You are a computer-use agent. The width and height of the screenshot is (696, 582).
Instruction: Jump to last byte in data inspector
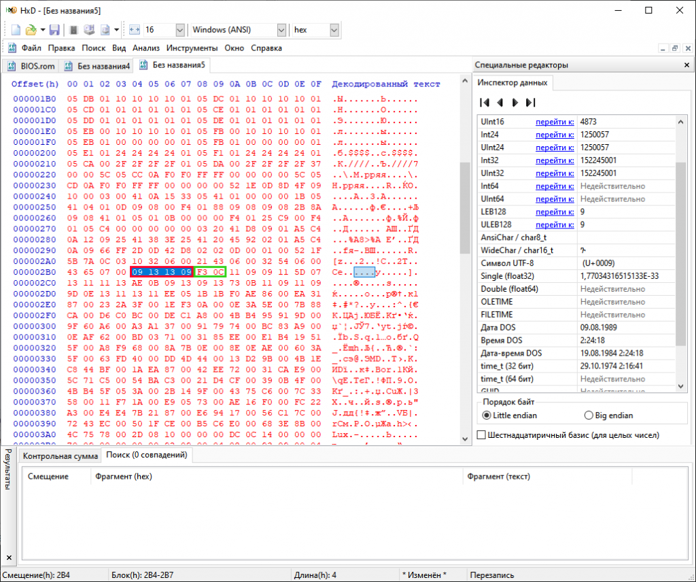pyautogui.click(x=530, y=103)
